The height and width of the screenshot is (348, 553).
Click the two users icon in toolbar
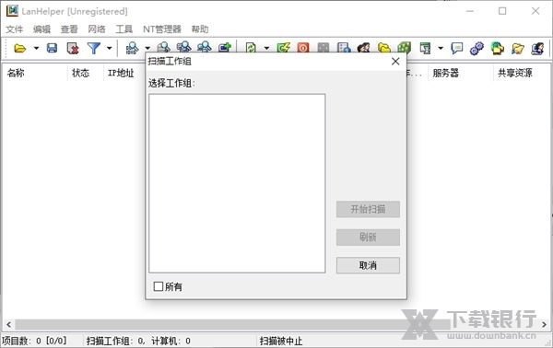(364, 47)
